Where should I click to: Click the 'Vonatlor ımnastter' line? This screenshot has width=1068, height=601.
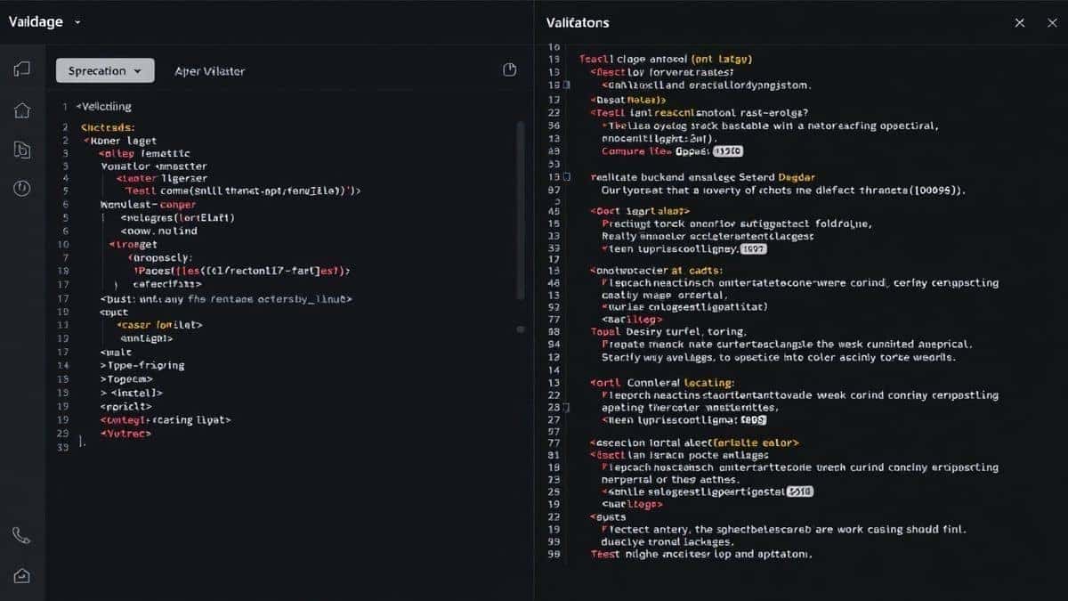154,166
